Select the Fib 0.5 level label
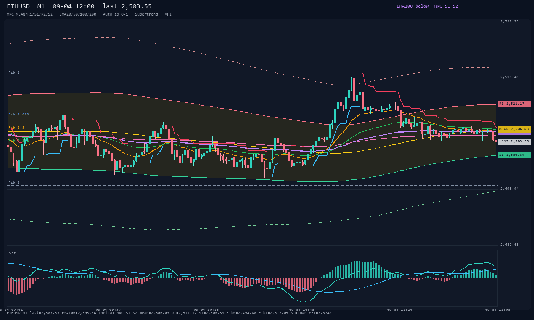The width and height of the screenshot is (534, 320). tap(16, 127)
